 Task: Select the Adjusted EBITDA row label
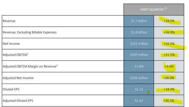tap(15, 55)
